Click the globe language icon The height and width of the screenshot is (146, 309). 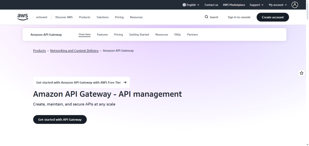click(184, 5)
